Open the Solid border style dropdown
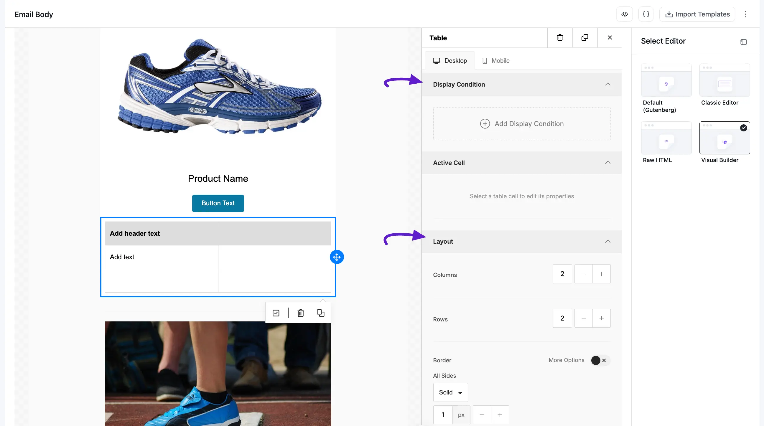Image resolution: width=764 pixels, height=426 pixels. (x=450, y=392)
